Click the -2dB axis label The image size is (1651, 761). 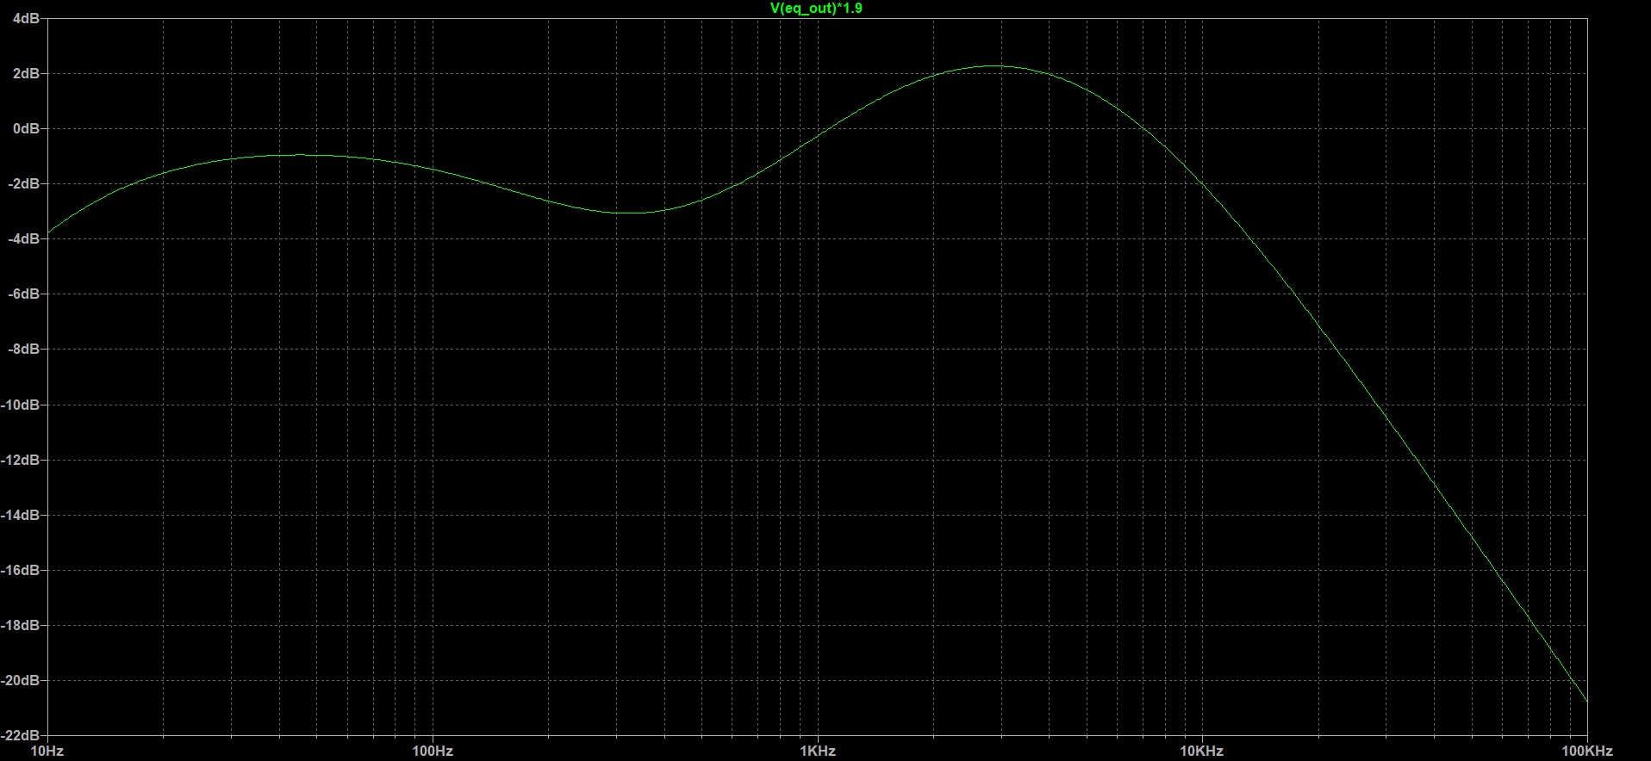click(x=24, y=183)
